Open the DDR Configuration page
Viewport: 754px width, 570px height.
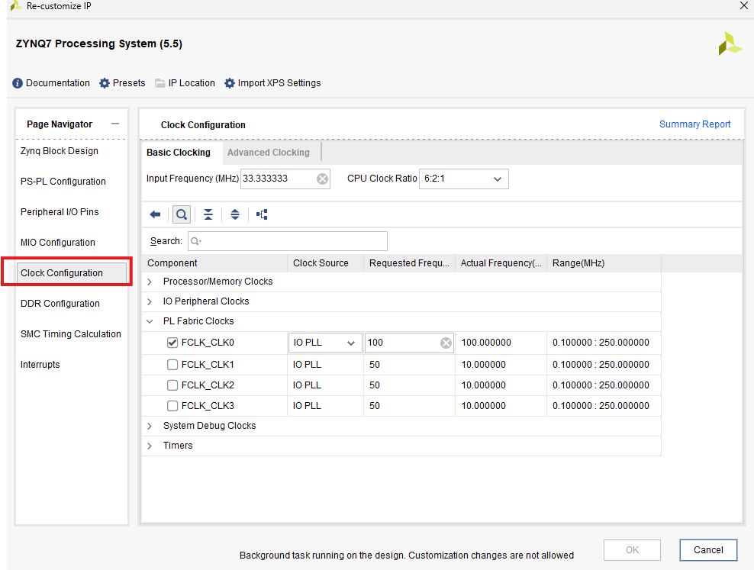tap(60, 303)
